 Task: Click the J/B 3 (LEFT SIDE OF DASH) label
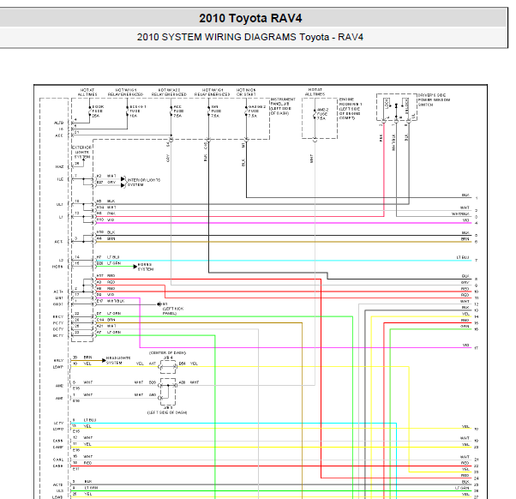click(x=167, y=410)
